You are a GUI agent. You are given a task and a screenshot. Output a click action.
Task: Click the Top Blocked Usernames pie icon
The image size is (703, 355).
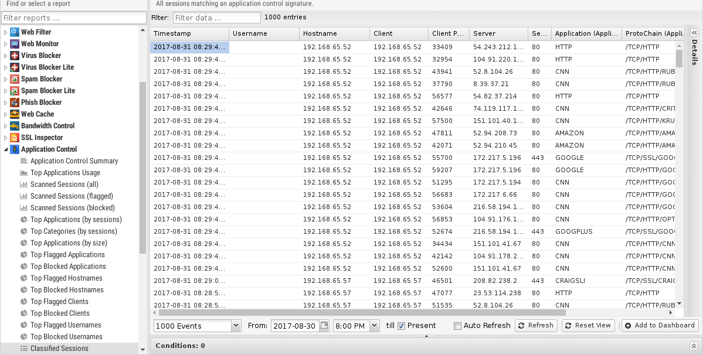coord(24,336)
